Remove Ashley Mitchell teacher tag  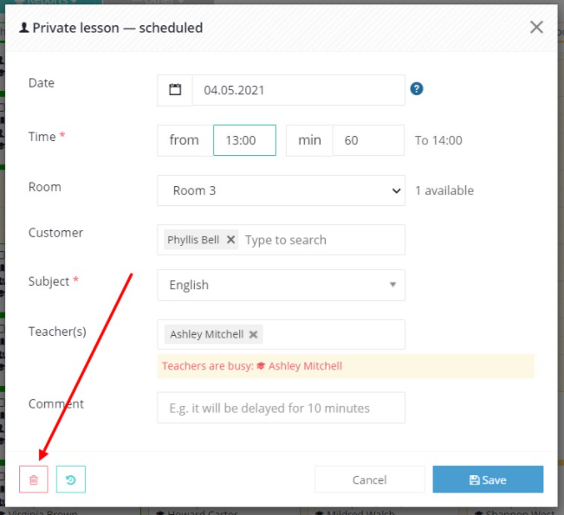point(253,334)
